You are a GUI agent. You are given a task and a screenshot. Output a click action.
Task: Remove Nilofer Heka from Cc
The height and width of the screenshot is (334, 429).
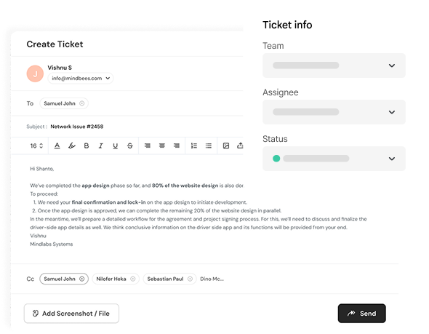[x=132, y=279]
